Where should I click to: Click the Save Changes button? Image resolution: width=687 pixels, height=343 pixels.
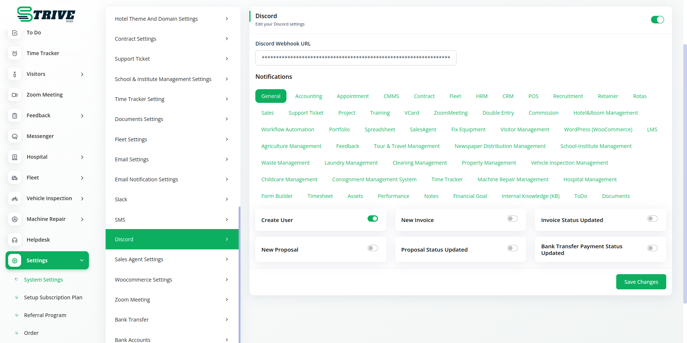(641, 282)
